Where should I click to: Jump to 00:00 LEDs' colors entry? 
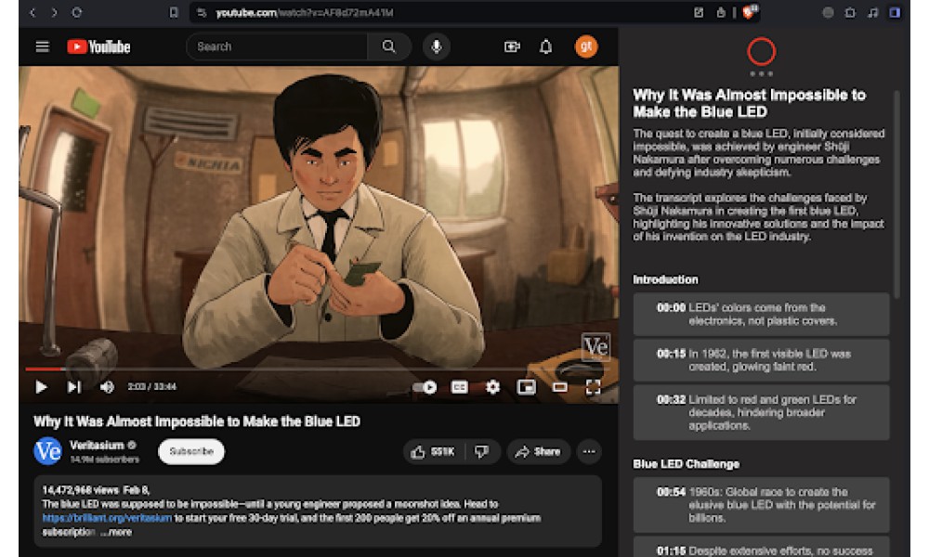click(x=762, y=315)
